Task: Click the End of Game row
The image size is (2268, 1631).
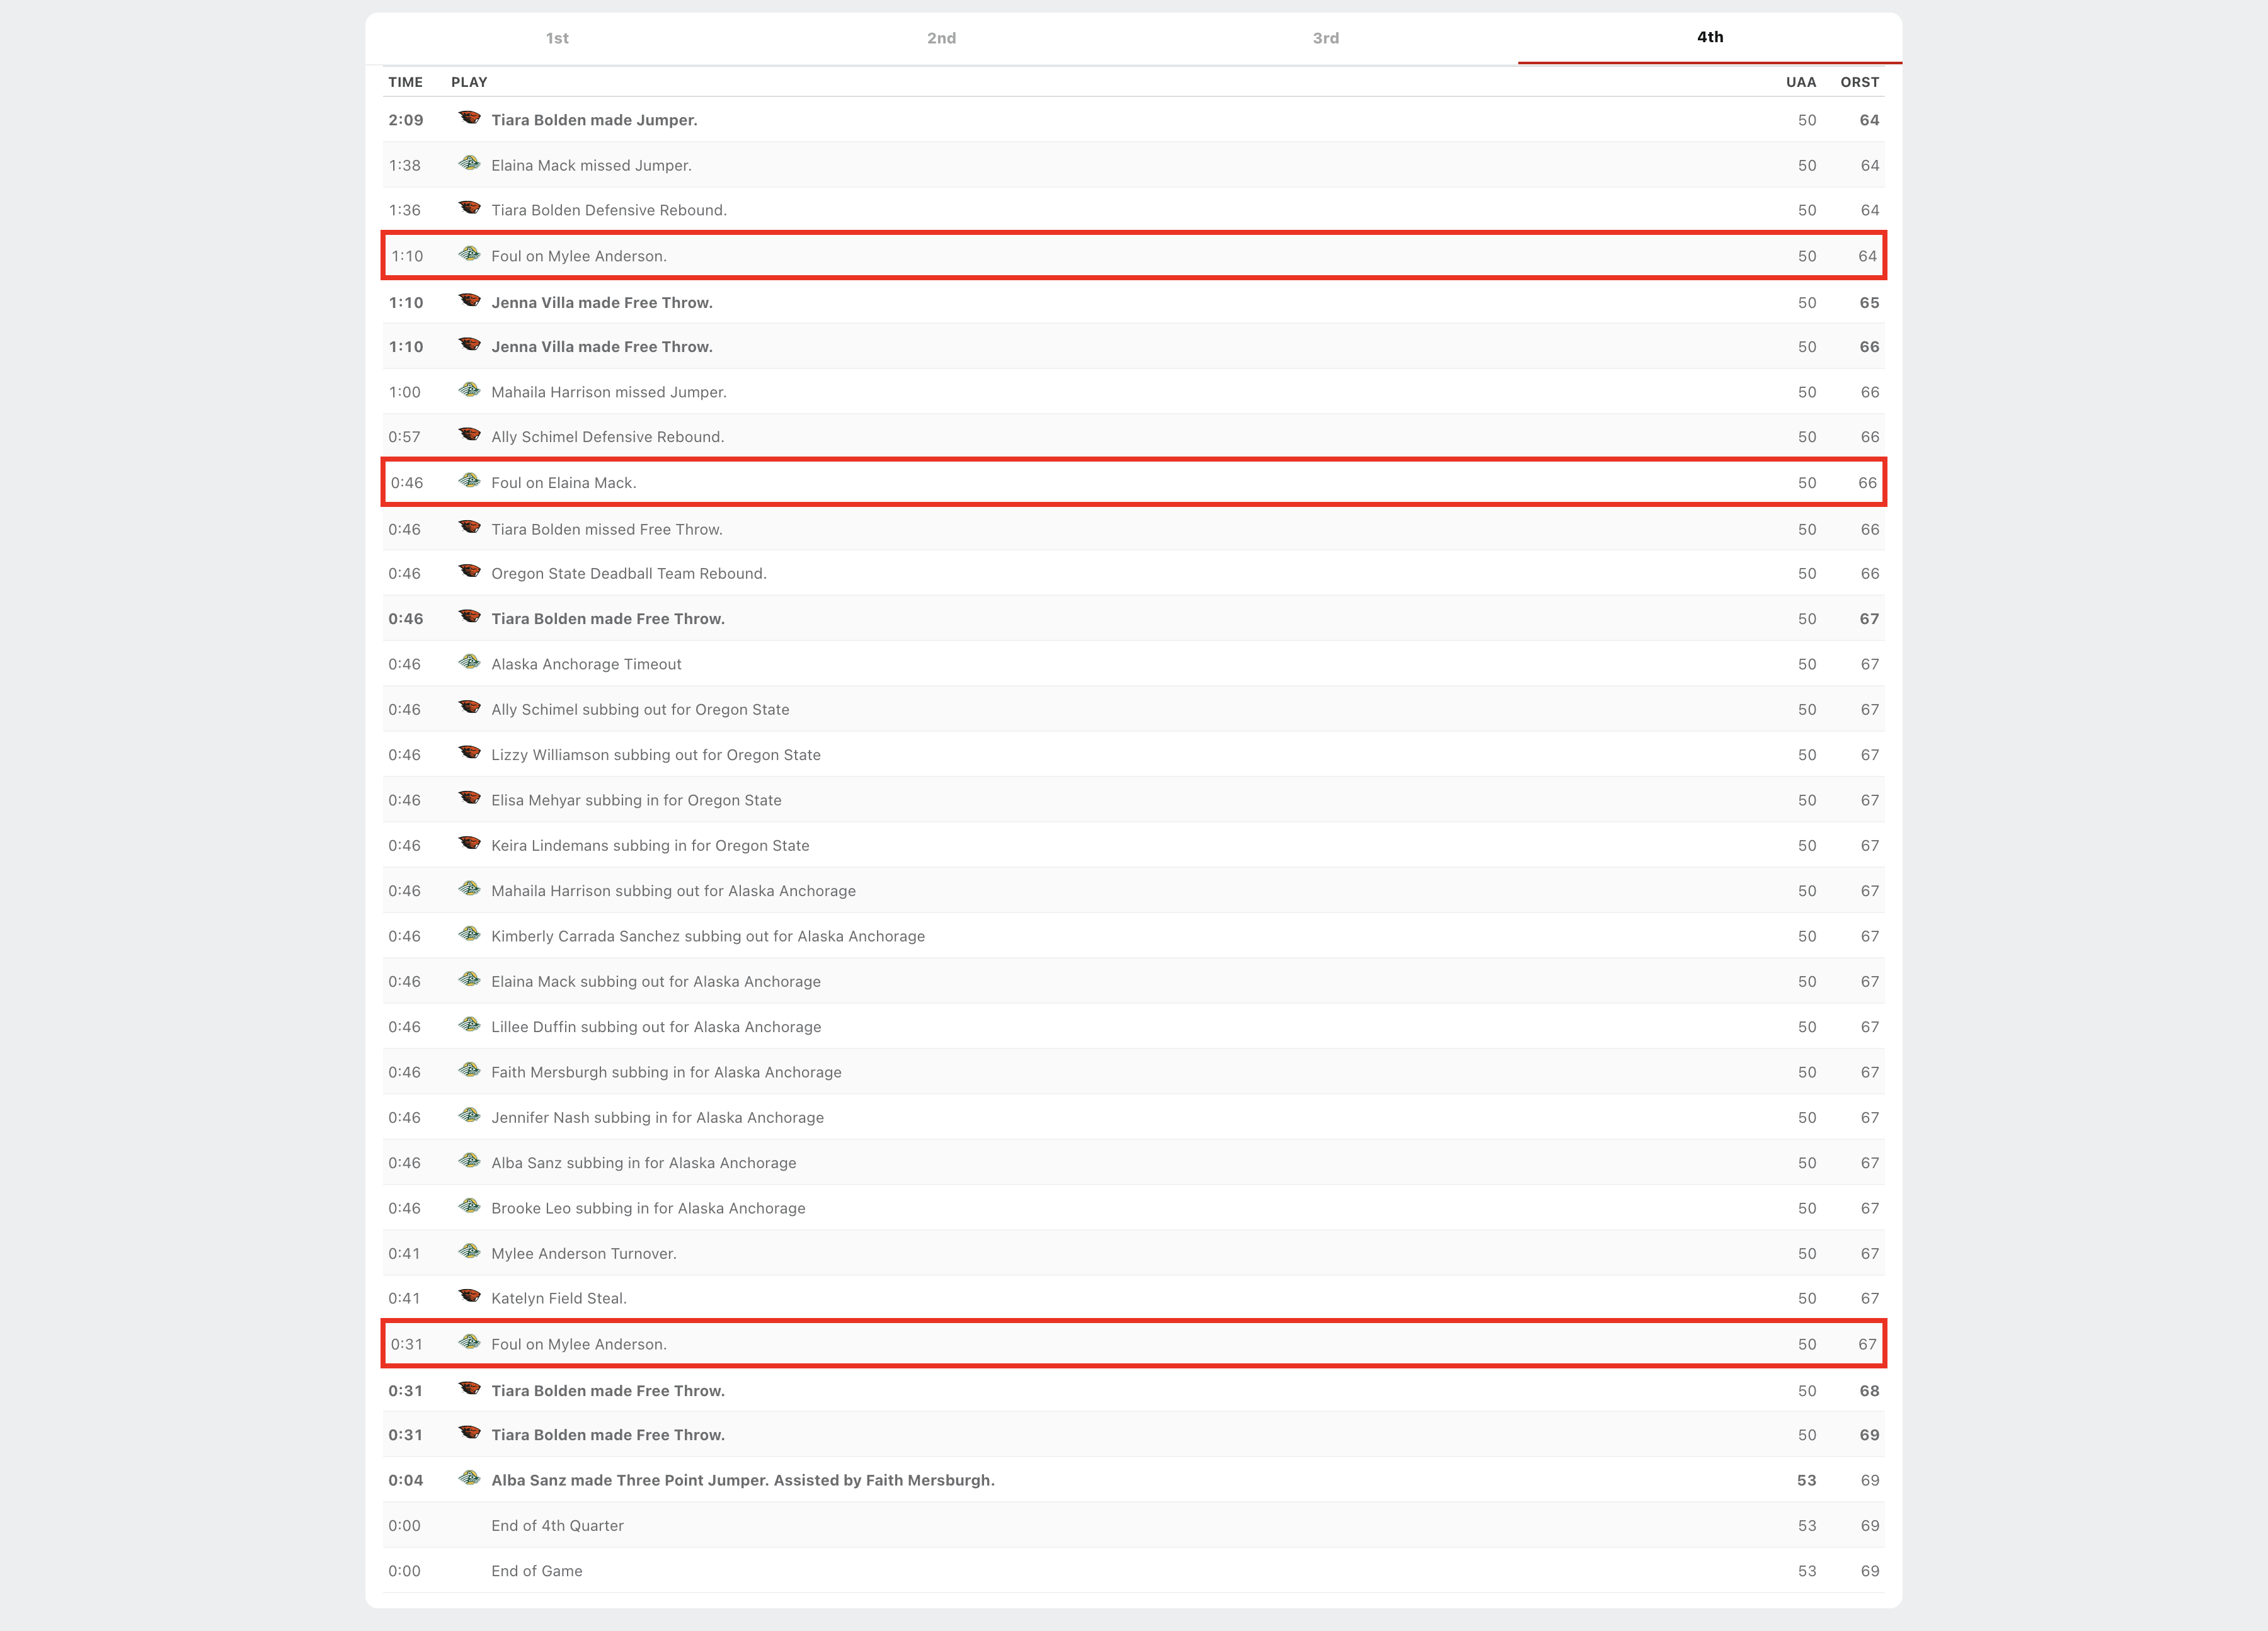Action: 536,1571
